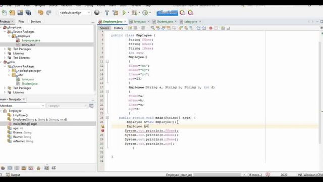
Task: Click the Shift Line Right icon
Action: point(204,28)
